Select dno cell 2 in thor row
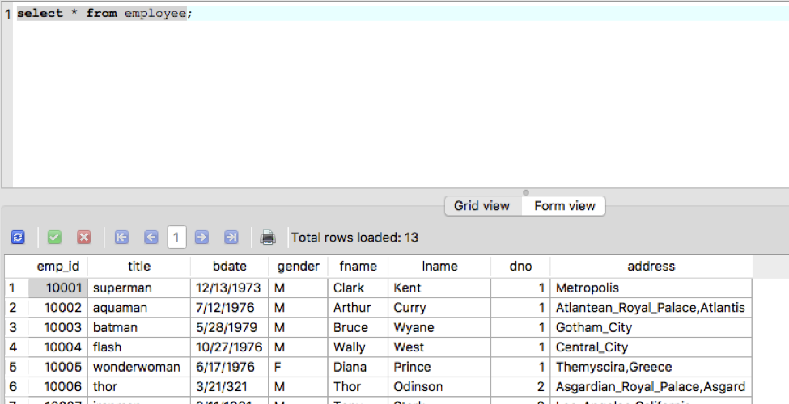The width and height of the screenshot is (789, 404). (x=520, y=386)
